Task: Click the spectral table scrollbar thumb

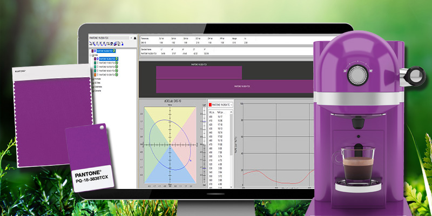Action: [x=231, y=133]
